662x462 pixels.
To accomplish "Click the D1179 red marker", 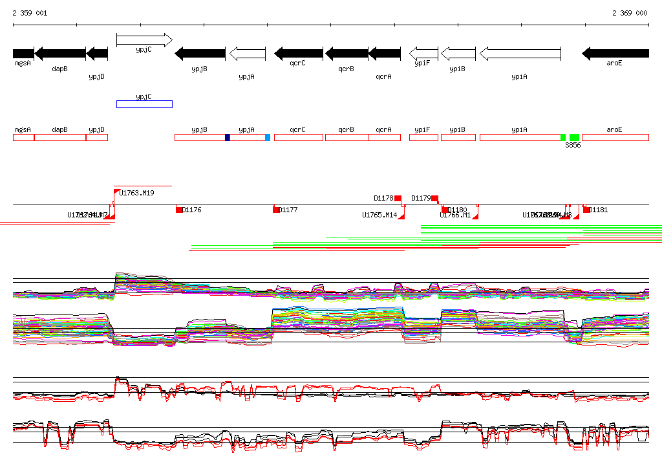I will [435, 198].
